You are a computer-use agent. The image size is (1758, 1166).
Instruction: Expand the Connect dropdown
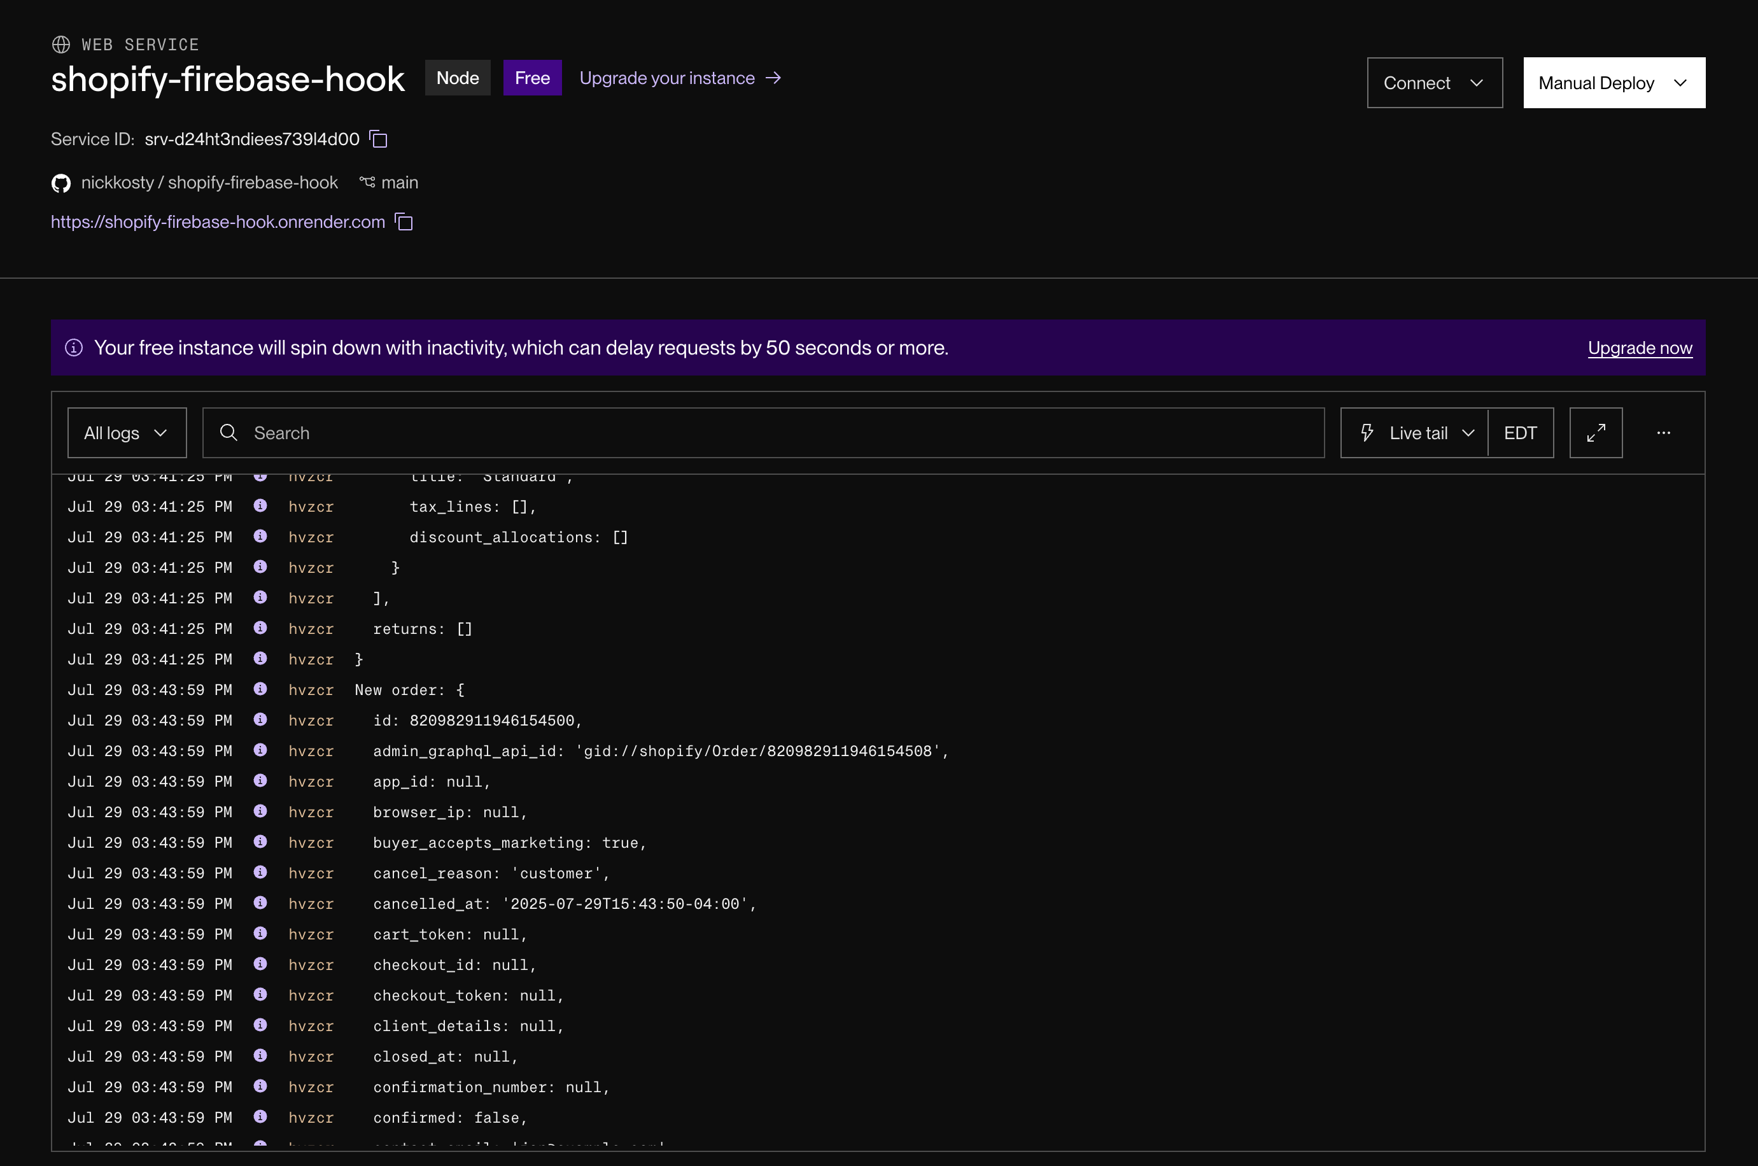pos(1435,83)
